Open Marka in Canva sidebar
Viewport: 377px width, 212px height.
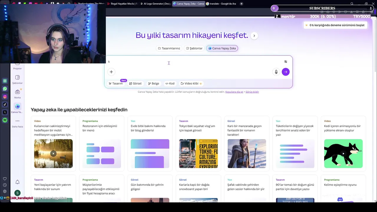click(17, 94)
